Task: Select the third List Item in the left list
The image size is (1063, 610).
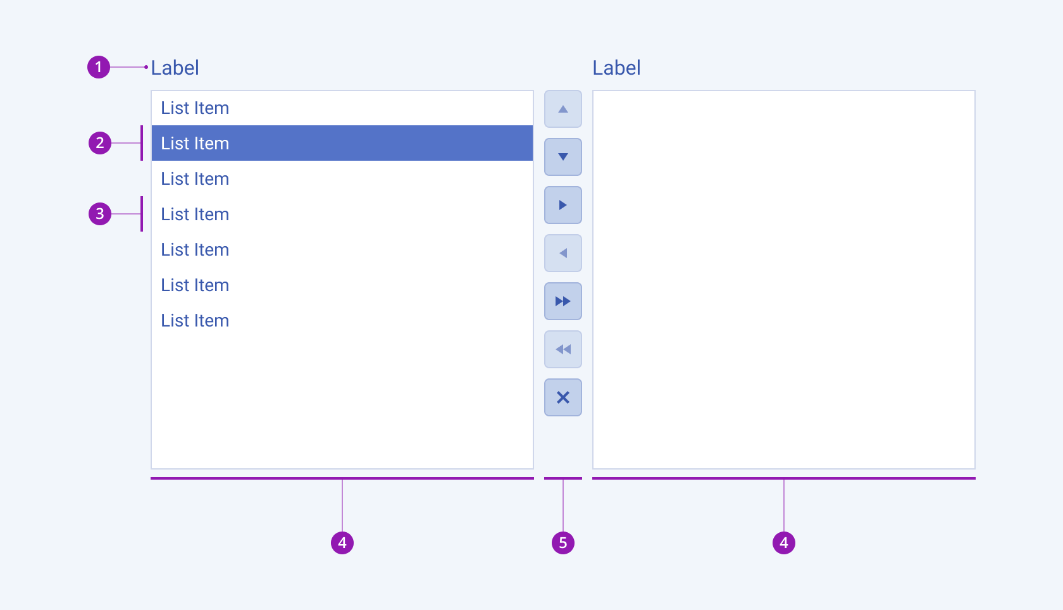Action: coord(195,179)
